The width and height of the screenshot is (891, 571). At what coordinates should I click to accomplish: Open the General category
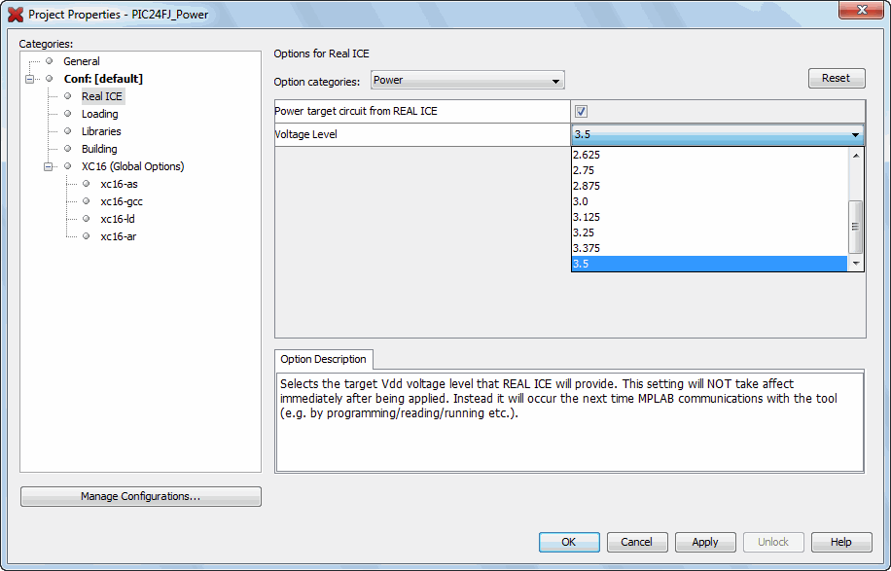pos(81,60)
